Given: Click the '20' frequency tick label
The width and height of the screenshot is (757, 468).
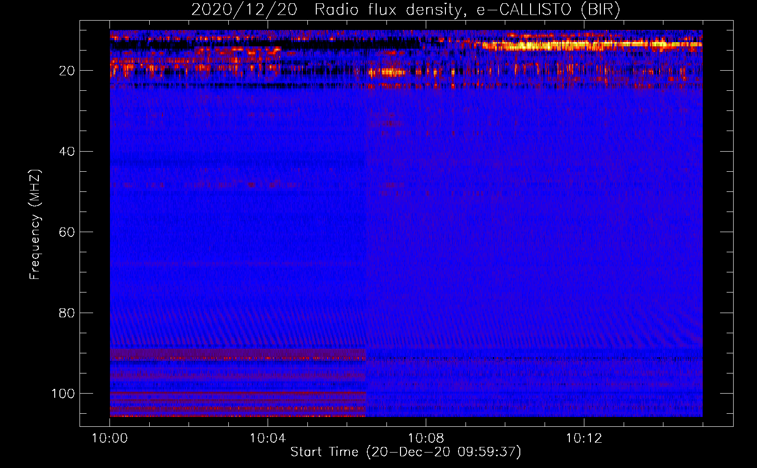Looking at the screenshot, I should tap(67, 71).
